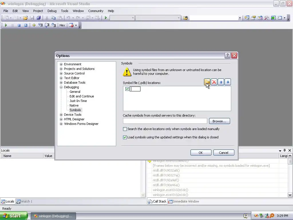Collapse the Debugging tree node
Image resolution: width=293 pixels, height=220 pixels.
point(61,87)
